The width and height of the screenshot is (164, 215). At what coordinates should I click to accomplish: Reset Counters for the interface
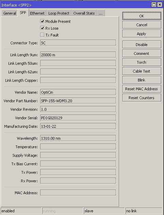[142, 98]
